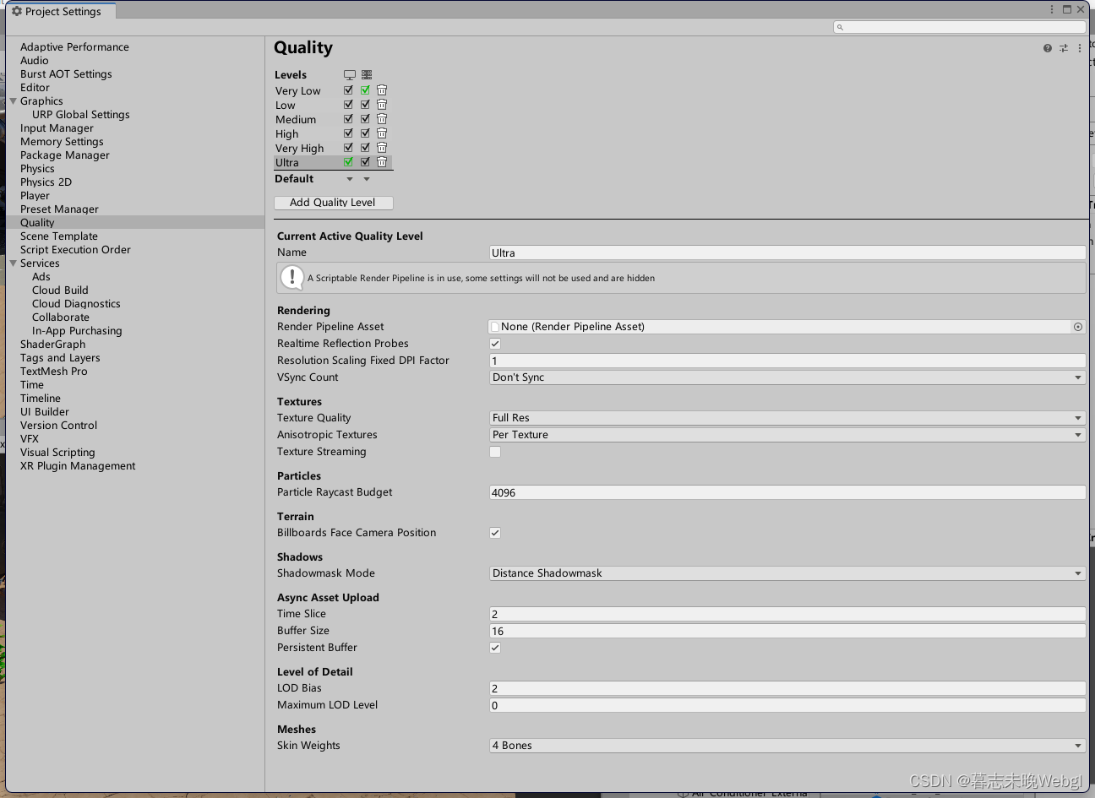The height and width of the screenshot is (798, 1095).
Task: Open Physics 2D settings
Action: click(46, 182)
